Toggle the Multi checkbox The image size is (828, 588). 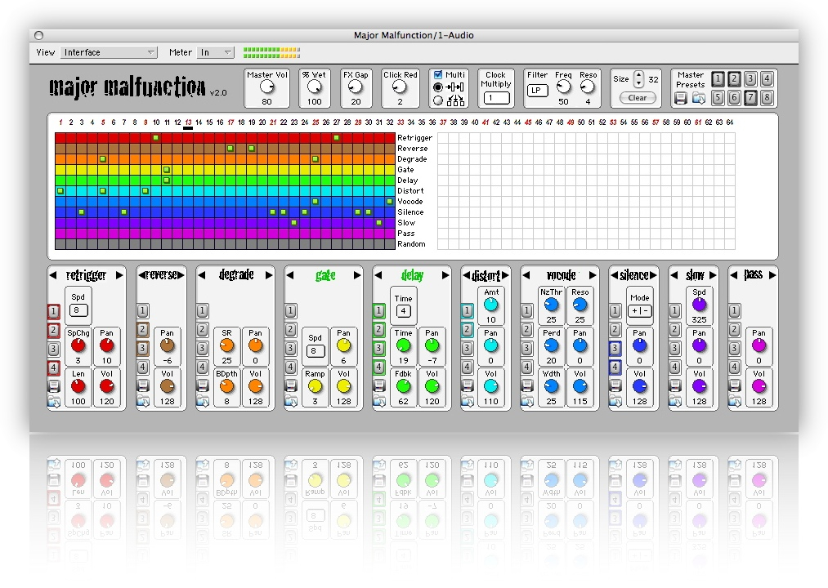click(x=438, y=74)
